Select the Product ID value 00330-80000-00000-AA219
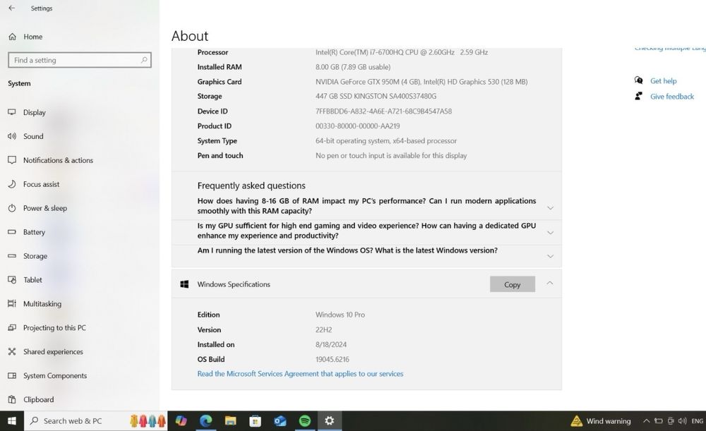706x431 pixels. pos(357,126)
